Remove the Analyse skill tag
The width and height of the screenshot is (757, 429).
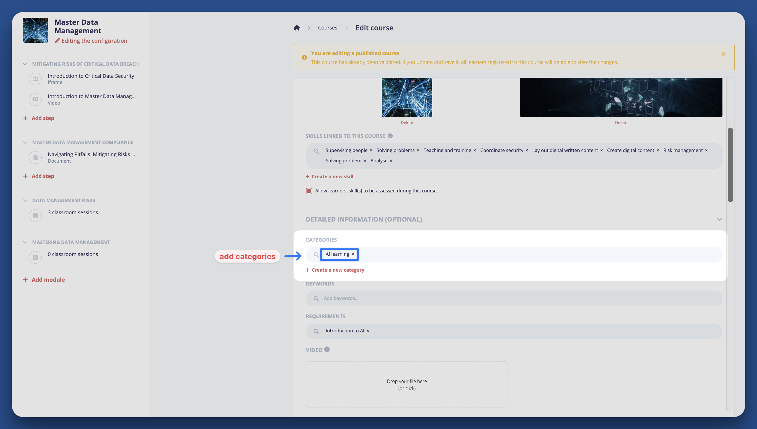[x=391, y=161]
